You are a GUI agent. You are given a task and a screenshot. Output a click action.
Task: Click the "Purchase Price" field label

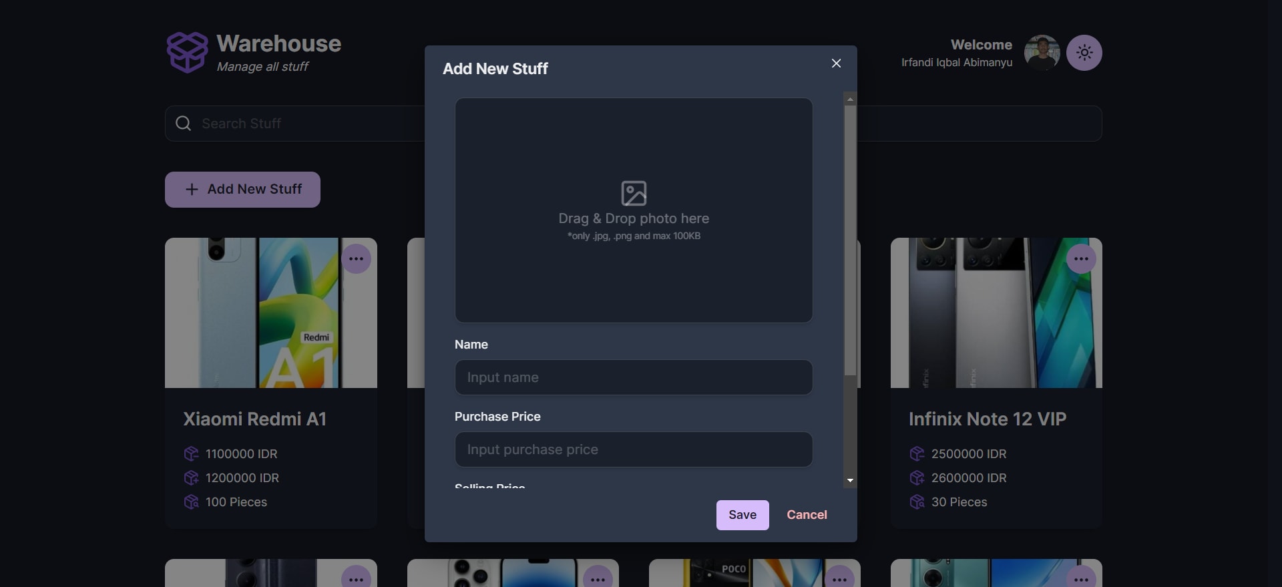tap(497, 417)
